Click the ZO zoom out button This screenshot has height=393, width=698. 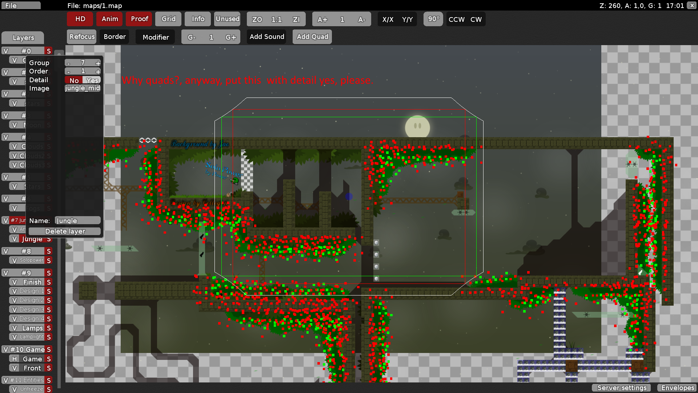pos(257,19)
